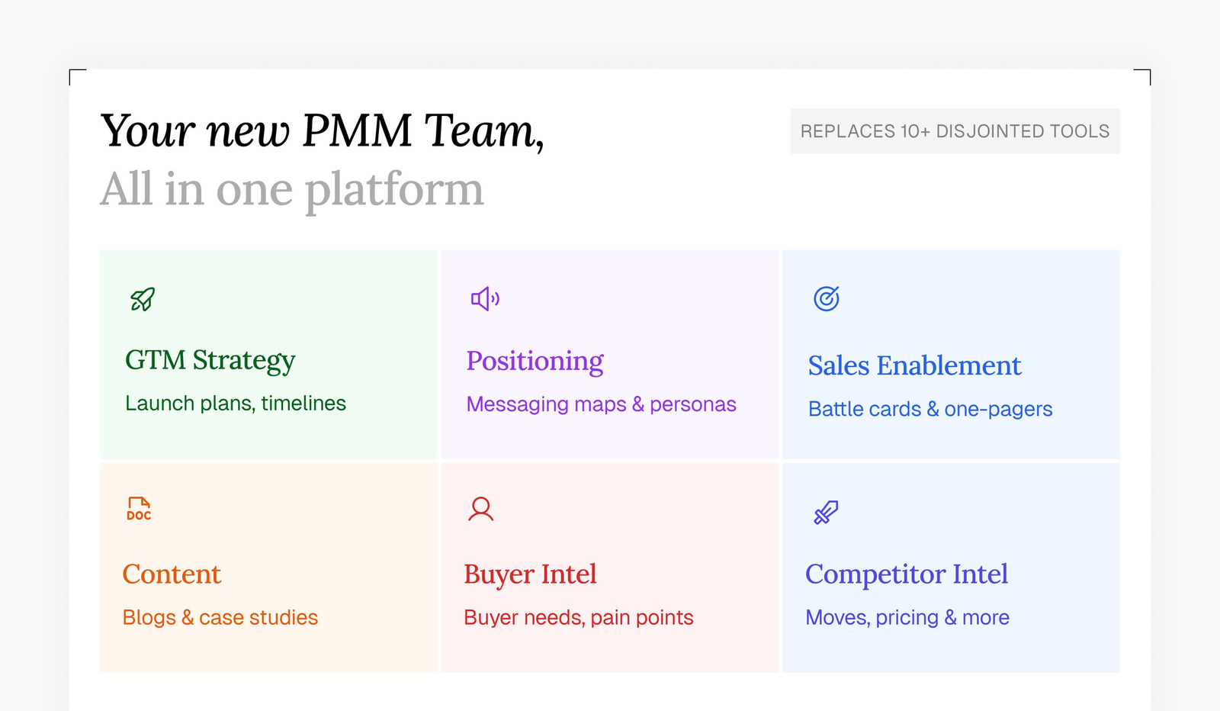Click 'Launch plans, timelines' description text
Viewport: 1220px width, 711px height.
click(236, 404)
